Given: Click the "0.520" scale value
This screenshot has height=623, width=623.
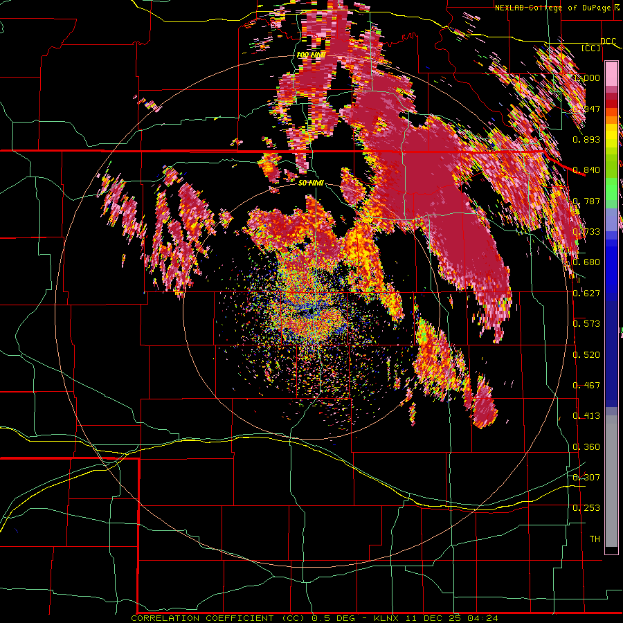Looking at the screenshot, I should click(x=587, y=355).
